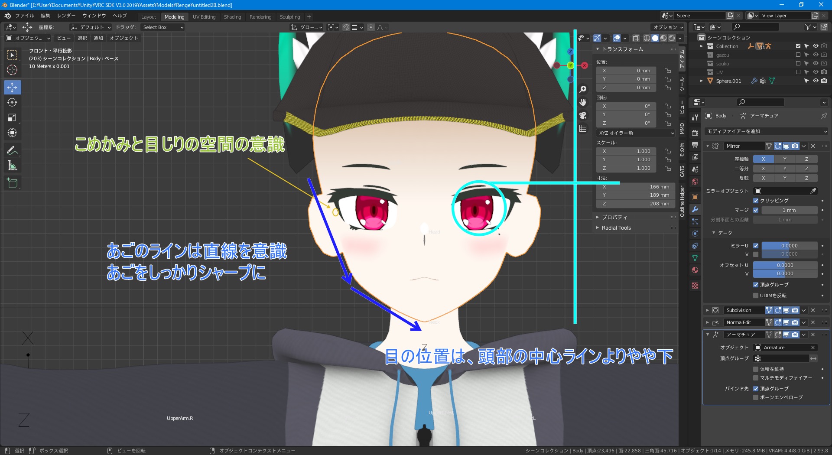Image resolution: width=832 pixels, height=455 pixels.
Task: Click the マージ 1 mm distance field
Action: click(790, 210)
